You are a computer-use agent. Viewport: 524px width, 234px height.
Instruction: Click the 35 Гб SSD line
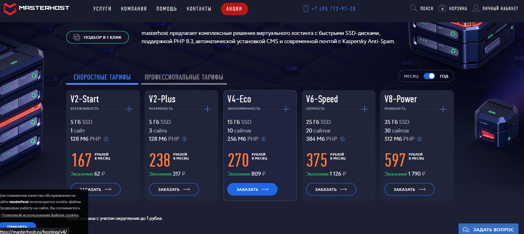point(397,122)
